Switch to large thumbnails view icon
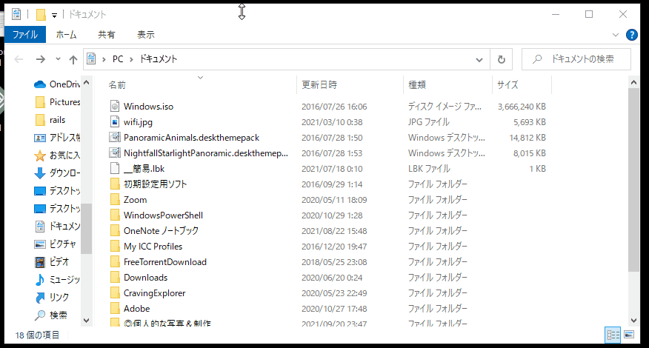 [x=629, y=335]
